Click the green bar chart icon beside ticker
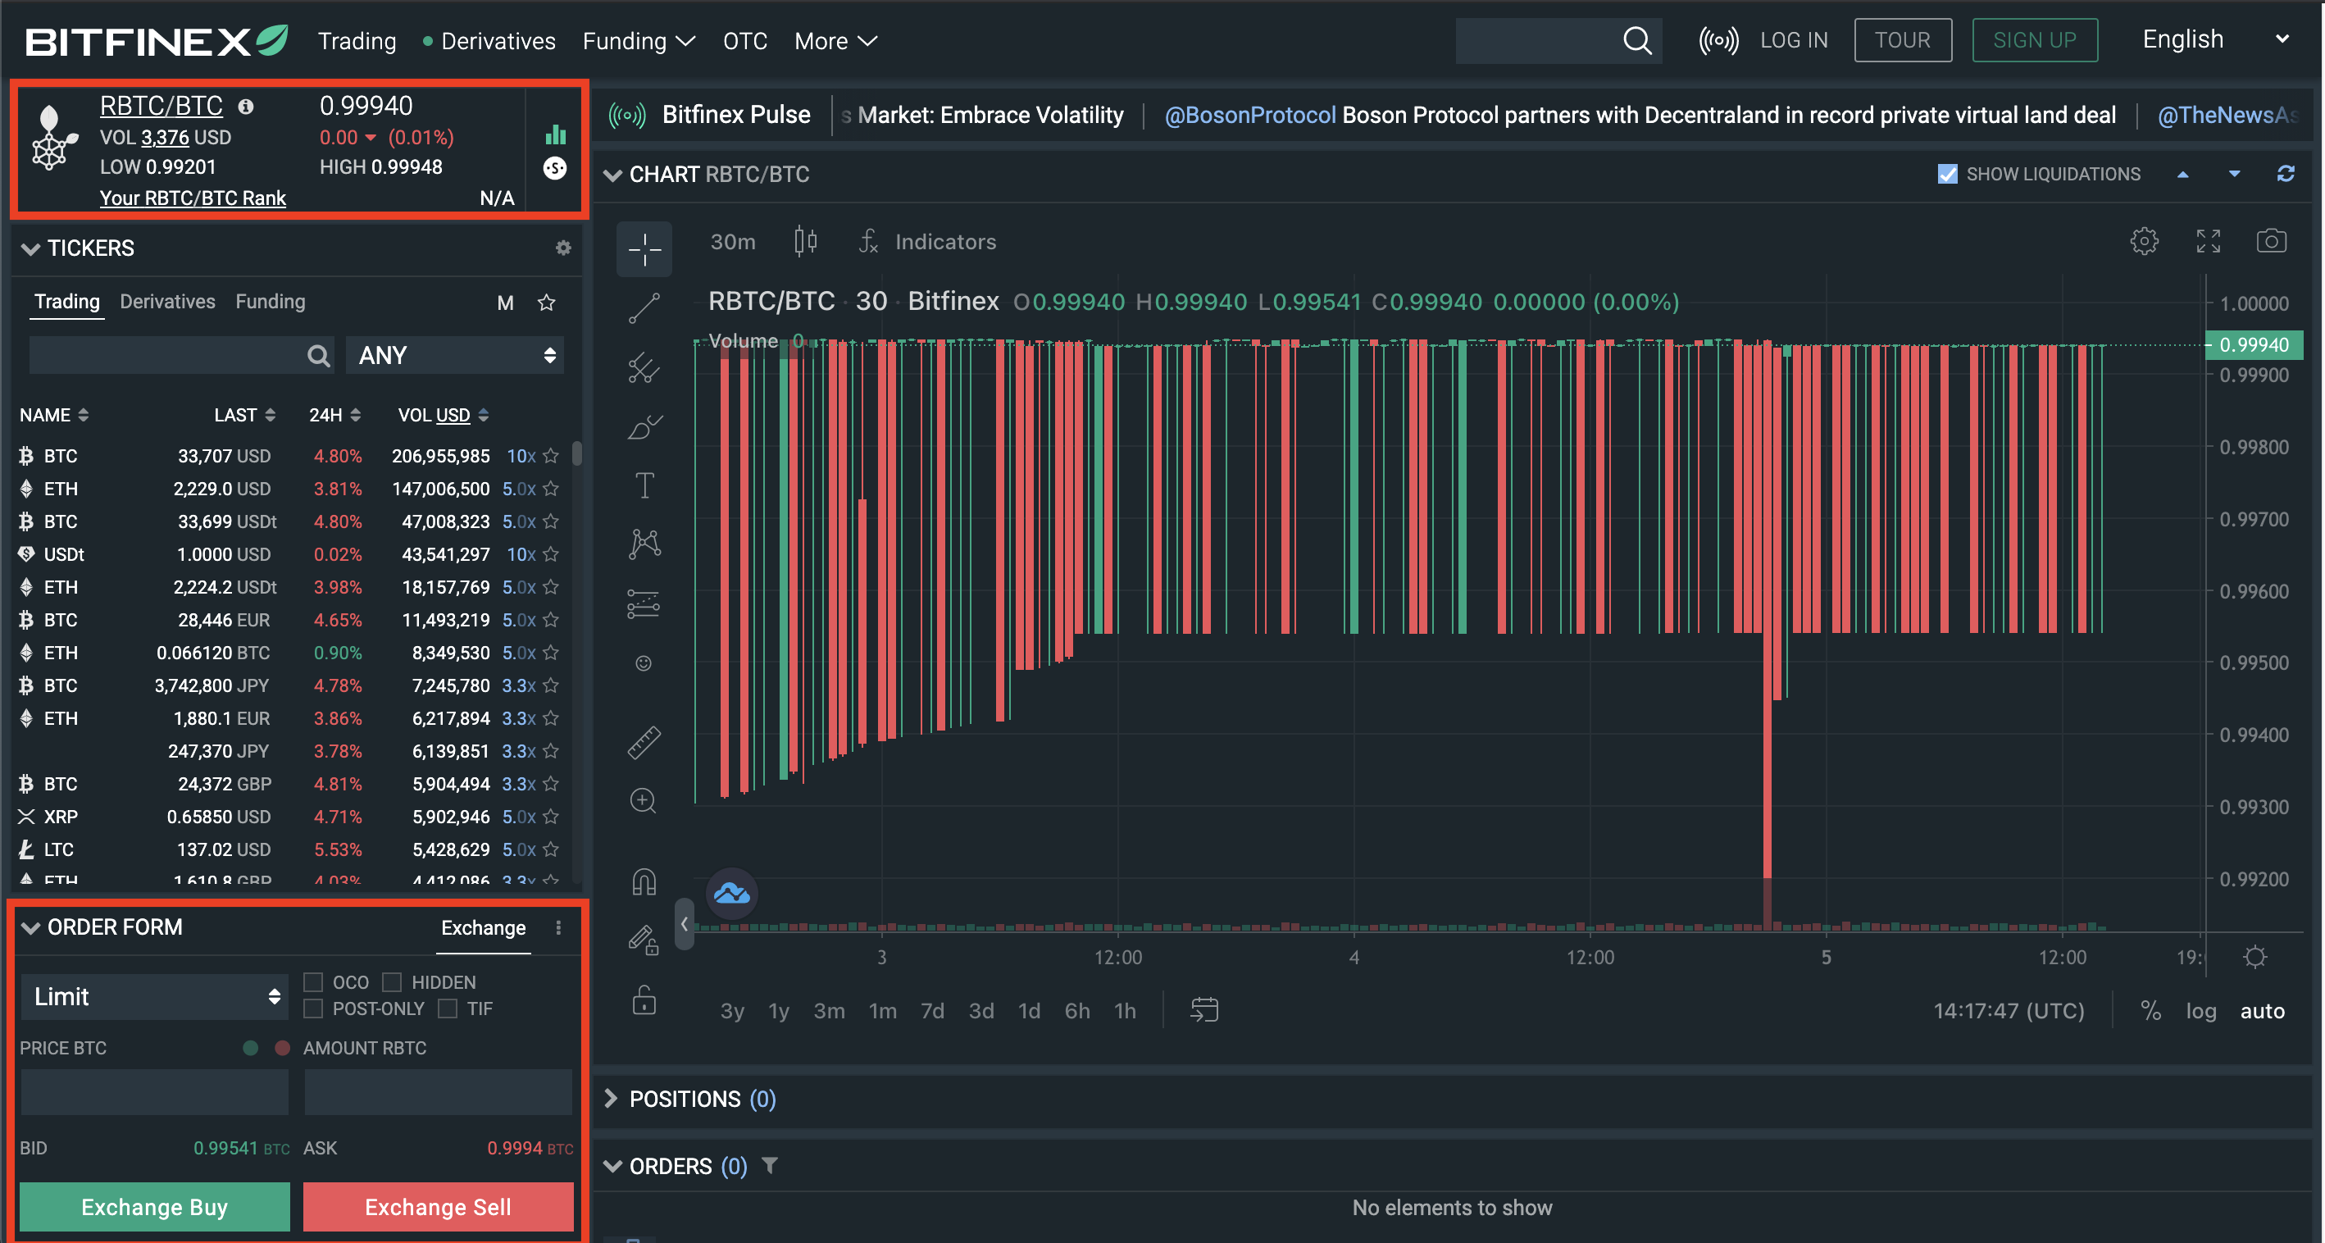Image resolution: width=2325 pixels, height=1243 pixels. [556, 135]
